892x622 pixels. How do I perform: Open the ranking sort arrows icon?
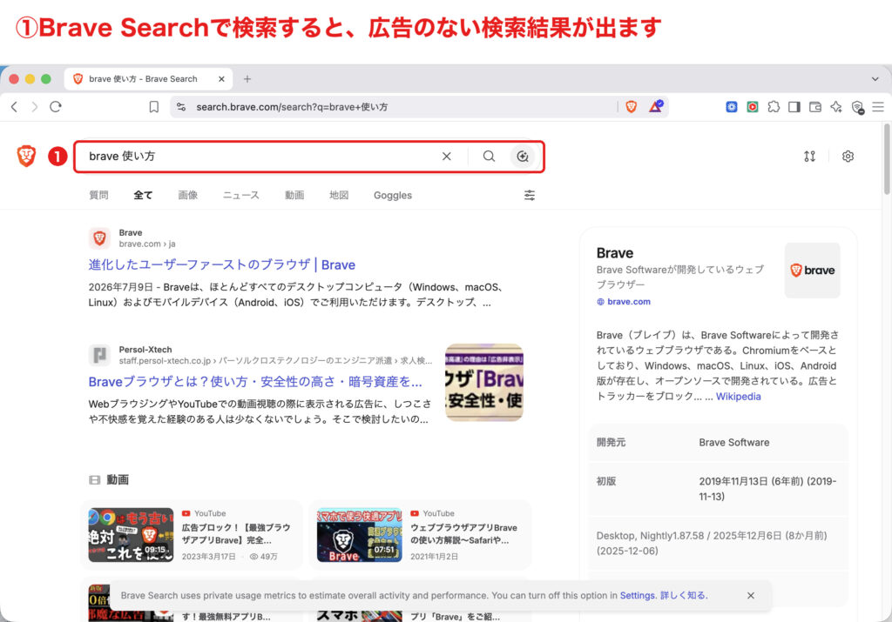809,157
